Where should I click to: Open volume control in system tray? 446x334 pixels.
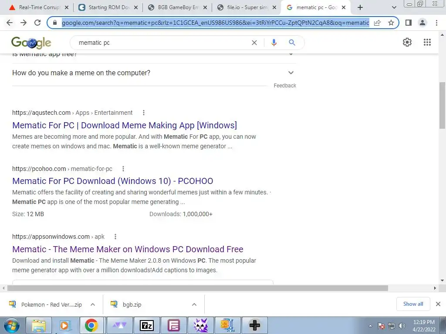(402, 326)
